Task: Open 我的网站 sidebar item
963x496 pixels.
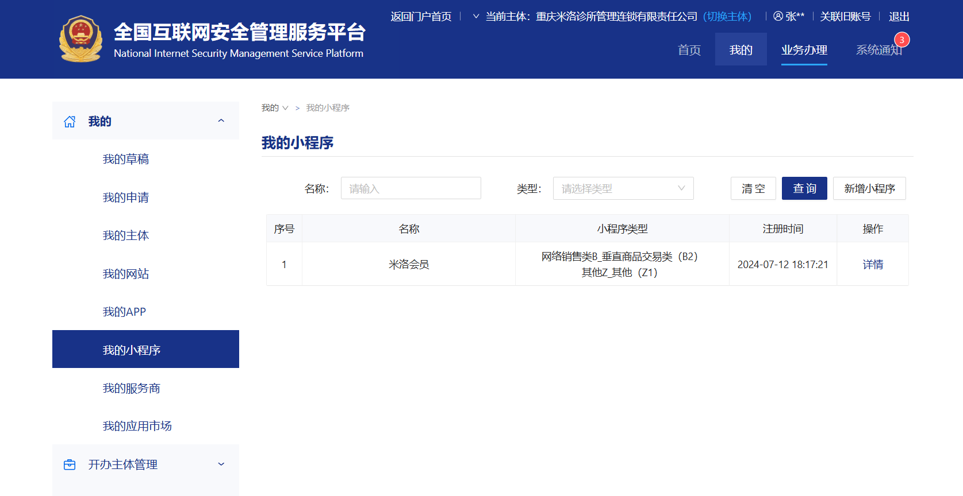Action: [x=126, y=274]
